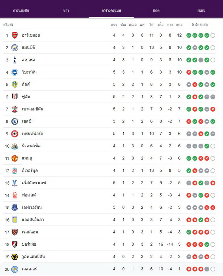Click the Arsenal club crest

(x=15, y=35)
